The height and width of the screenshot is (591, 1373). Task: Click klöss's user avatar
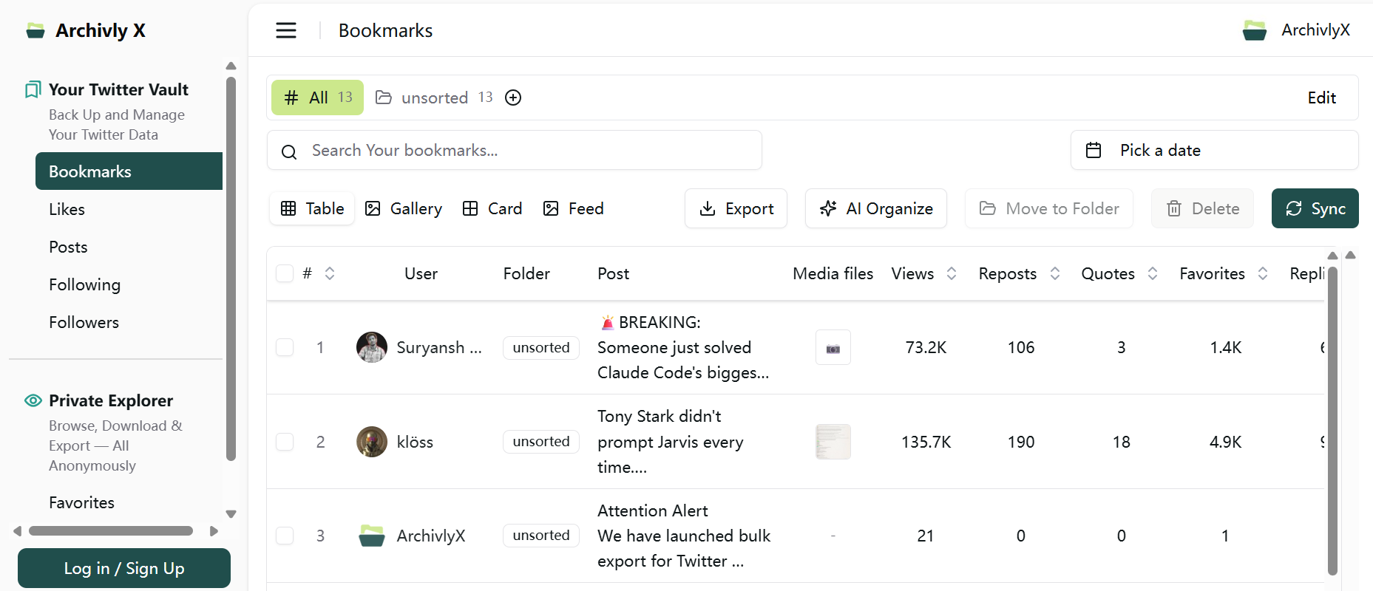click(372, 442)
